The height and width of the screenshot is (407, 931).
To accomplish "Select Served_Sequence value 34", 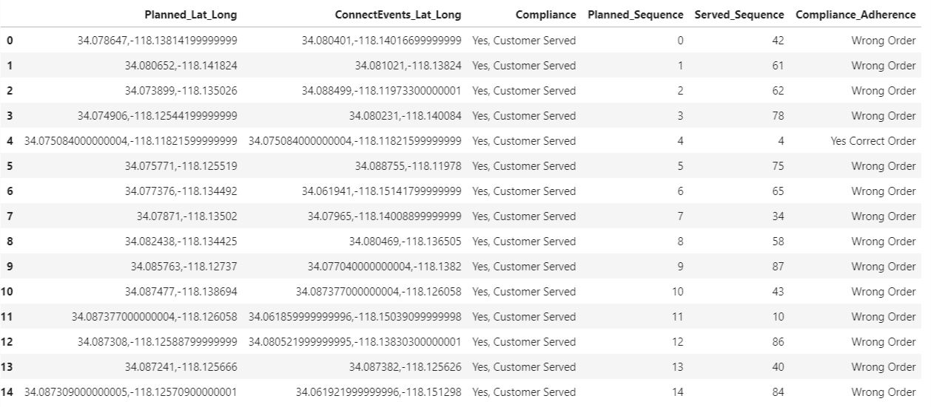I will 777,216.
